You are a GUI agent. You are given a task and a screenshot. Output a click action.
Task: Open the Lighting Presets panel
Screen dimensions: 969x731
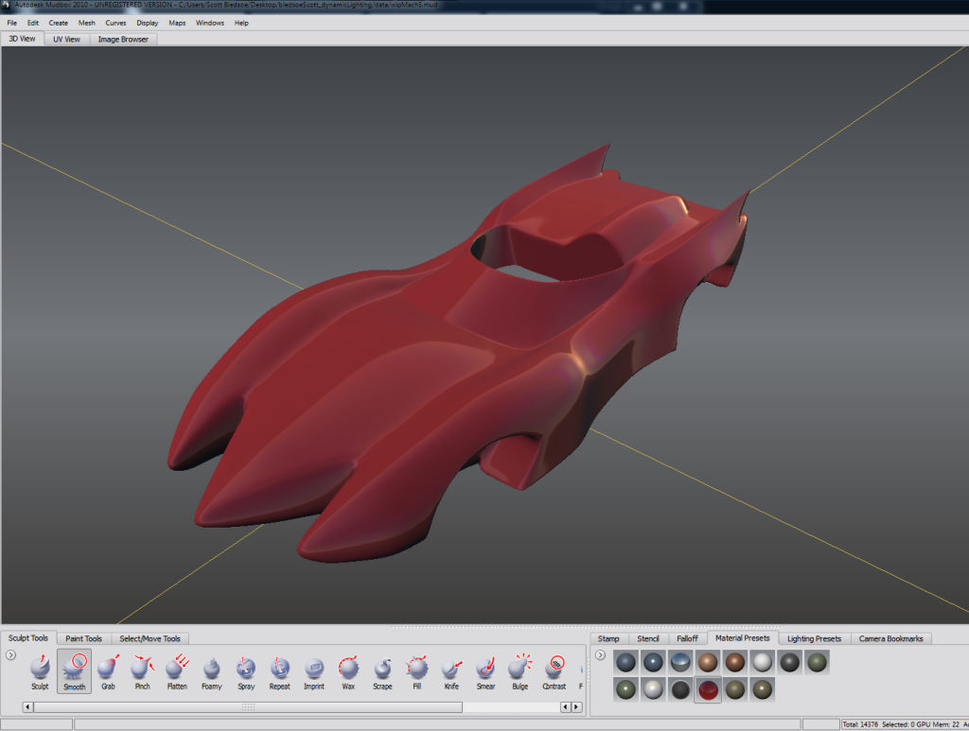pos(814,638)
